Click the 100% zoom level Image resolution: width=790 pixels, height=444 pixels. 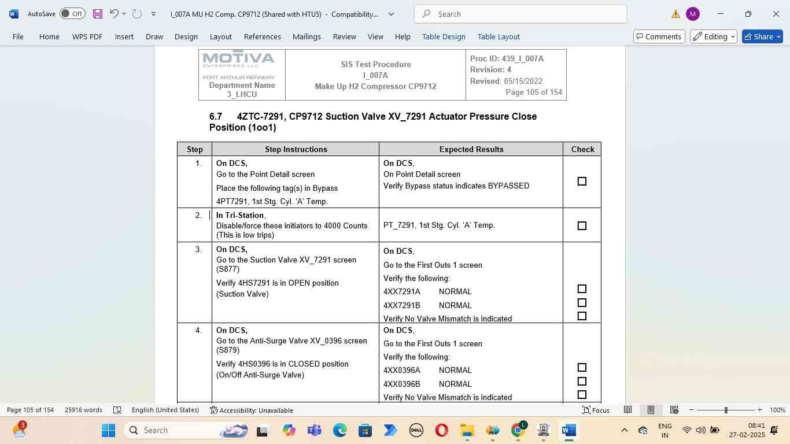[x=777, y=410]
